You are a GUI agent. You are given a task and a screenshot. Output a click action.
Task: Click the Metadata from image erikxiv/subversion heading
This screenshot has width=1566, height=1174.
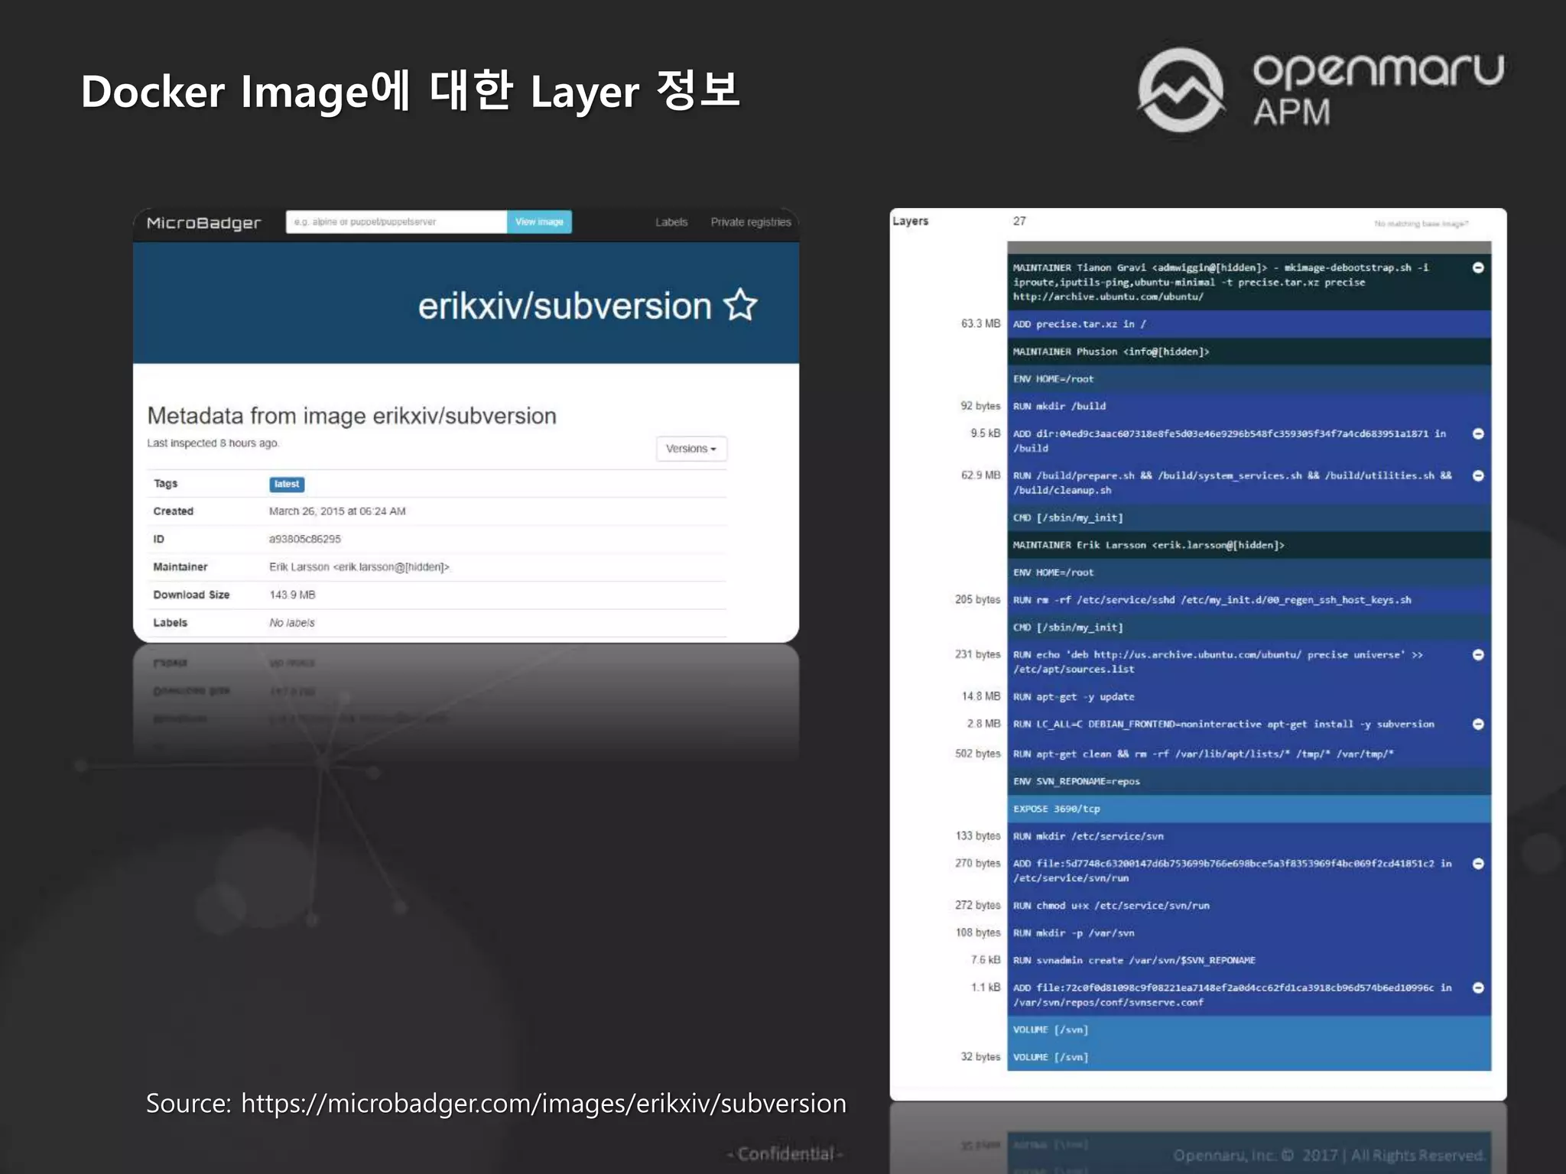tap(352, 416)
